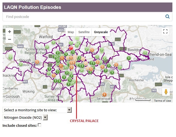Click the postcode search magnifier icon
The width and height of the screenshot is (176, 137).
click(167, 17)
